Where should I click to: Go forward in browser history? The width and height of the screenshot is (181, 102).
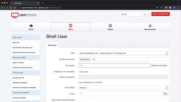[x=7, y=8]
